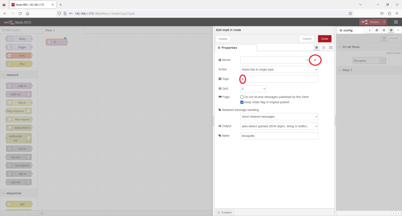Edit the selected MQTT server with the pencil icon
The height and width of the screenshot is (216, 402).
[315, 60]
